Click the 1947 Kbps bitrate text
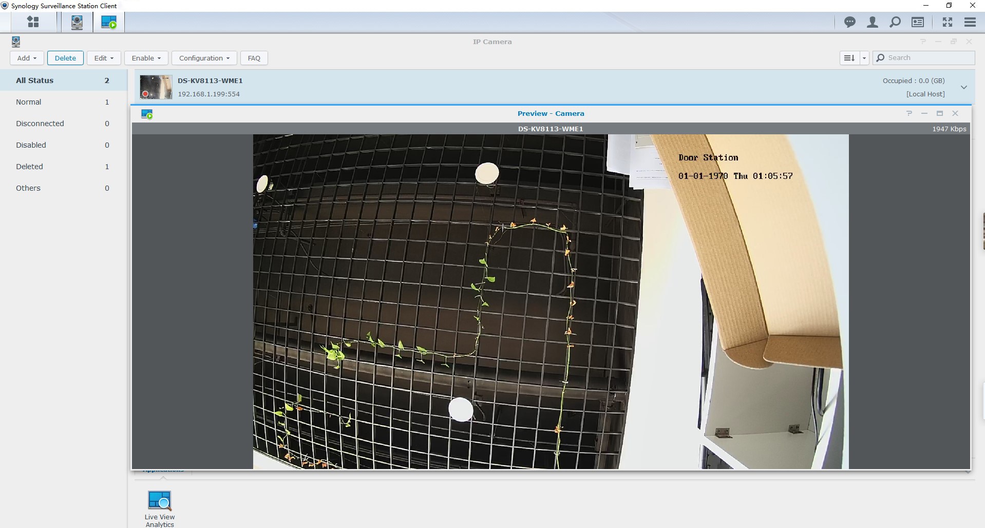Viewport: 985px width, 528px height. tap(949, 129)
